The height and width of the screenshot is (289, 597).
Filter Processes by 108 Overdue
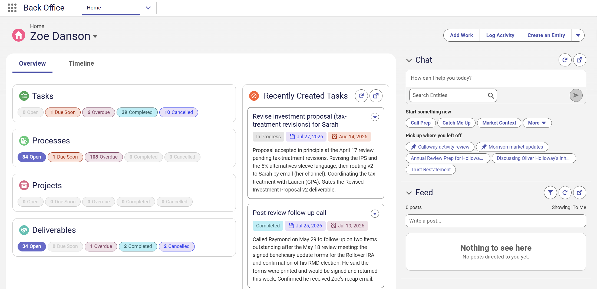[104, 157]
